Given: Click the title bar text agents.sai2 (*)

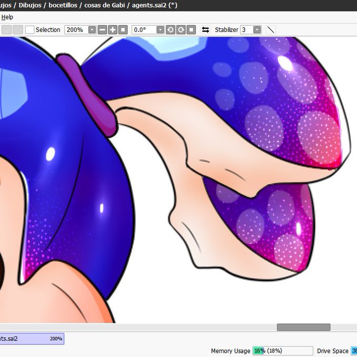Looking at the screenshot, I should point(154,5).
